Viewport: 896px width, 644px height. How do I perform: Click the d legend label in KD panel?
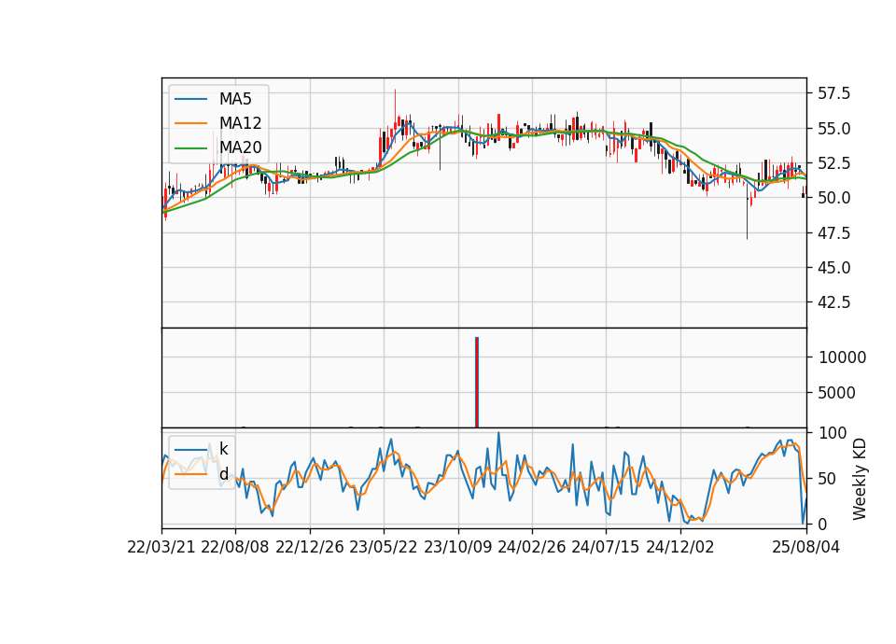pyautogui.click(x=224, y=474)
